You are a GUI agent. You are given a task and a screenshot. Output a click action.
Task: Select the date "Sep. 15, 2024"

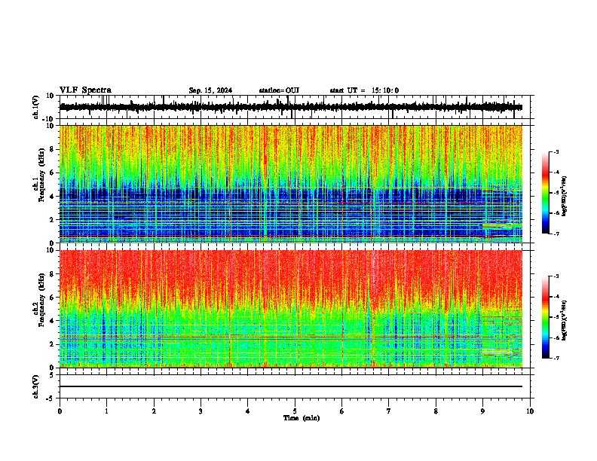point(210,90)
